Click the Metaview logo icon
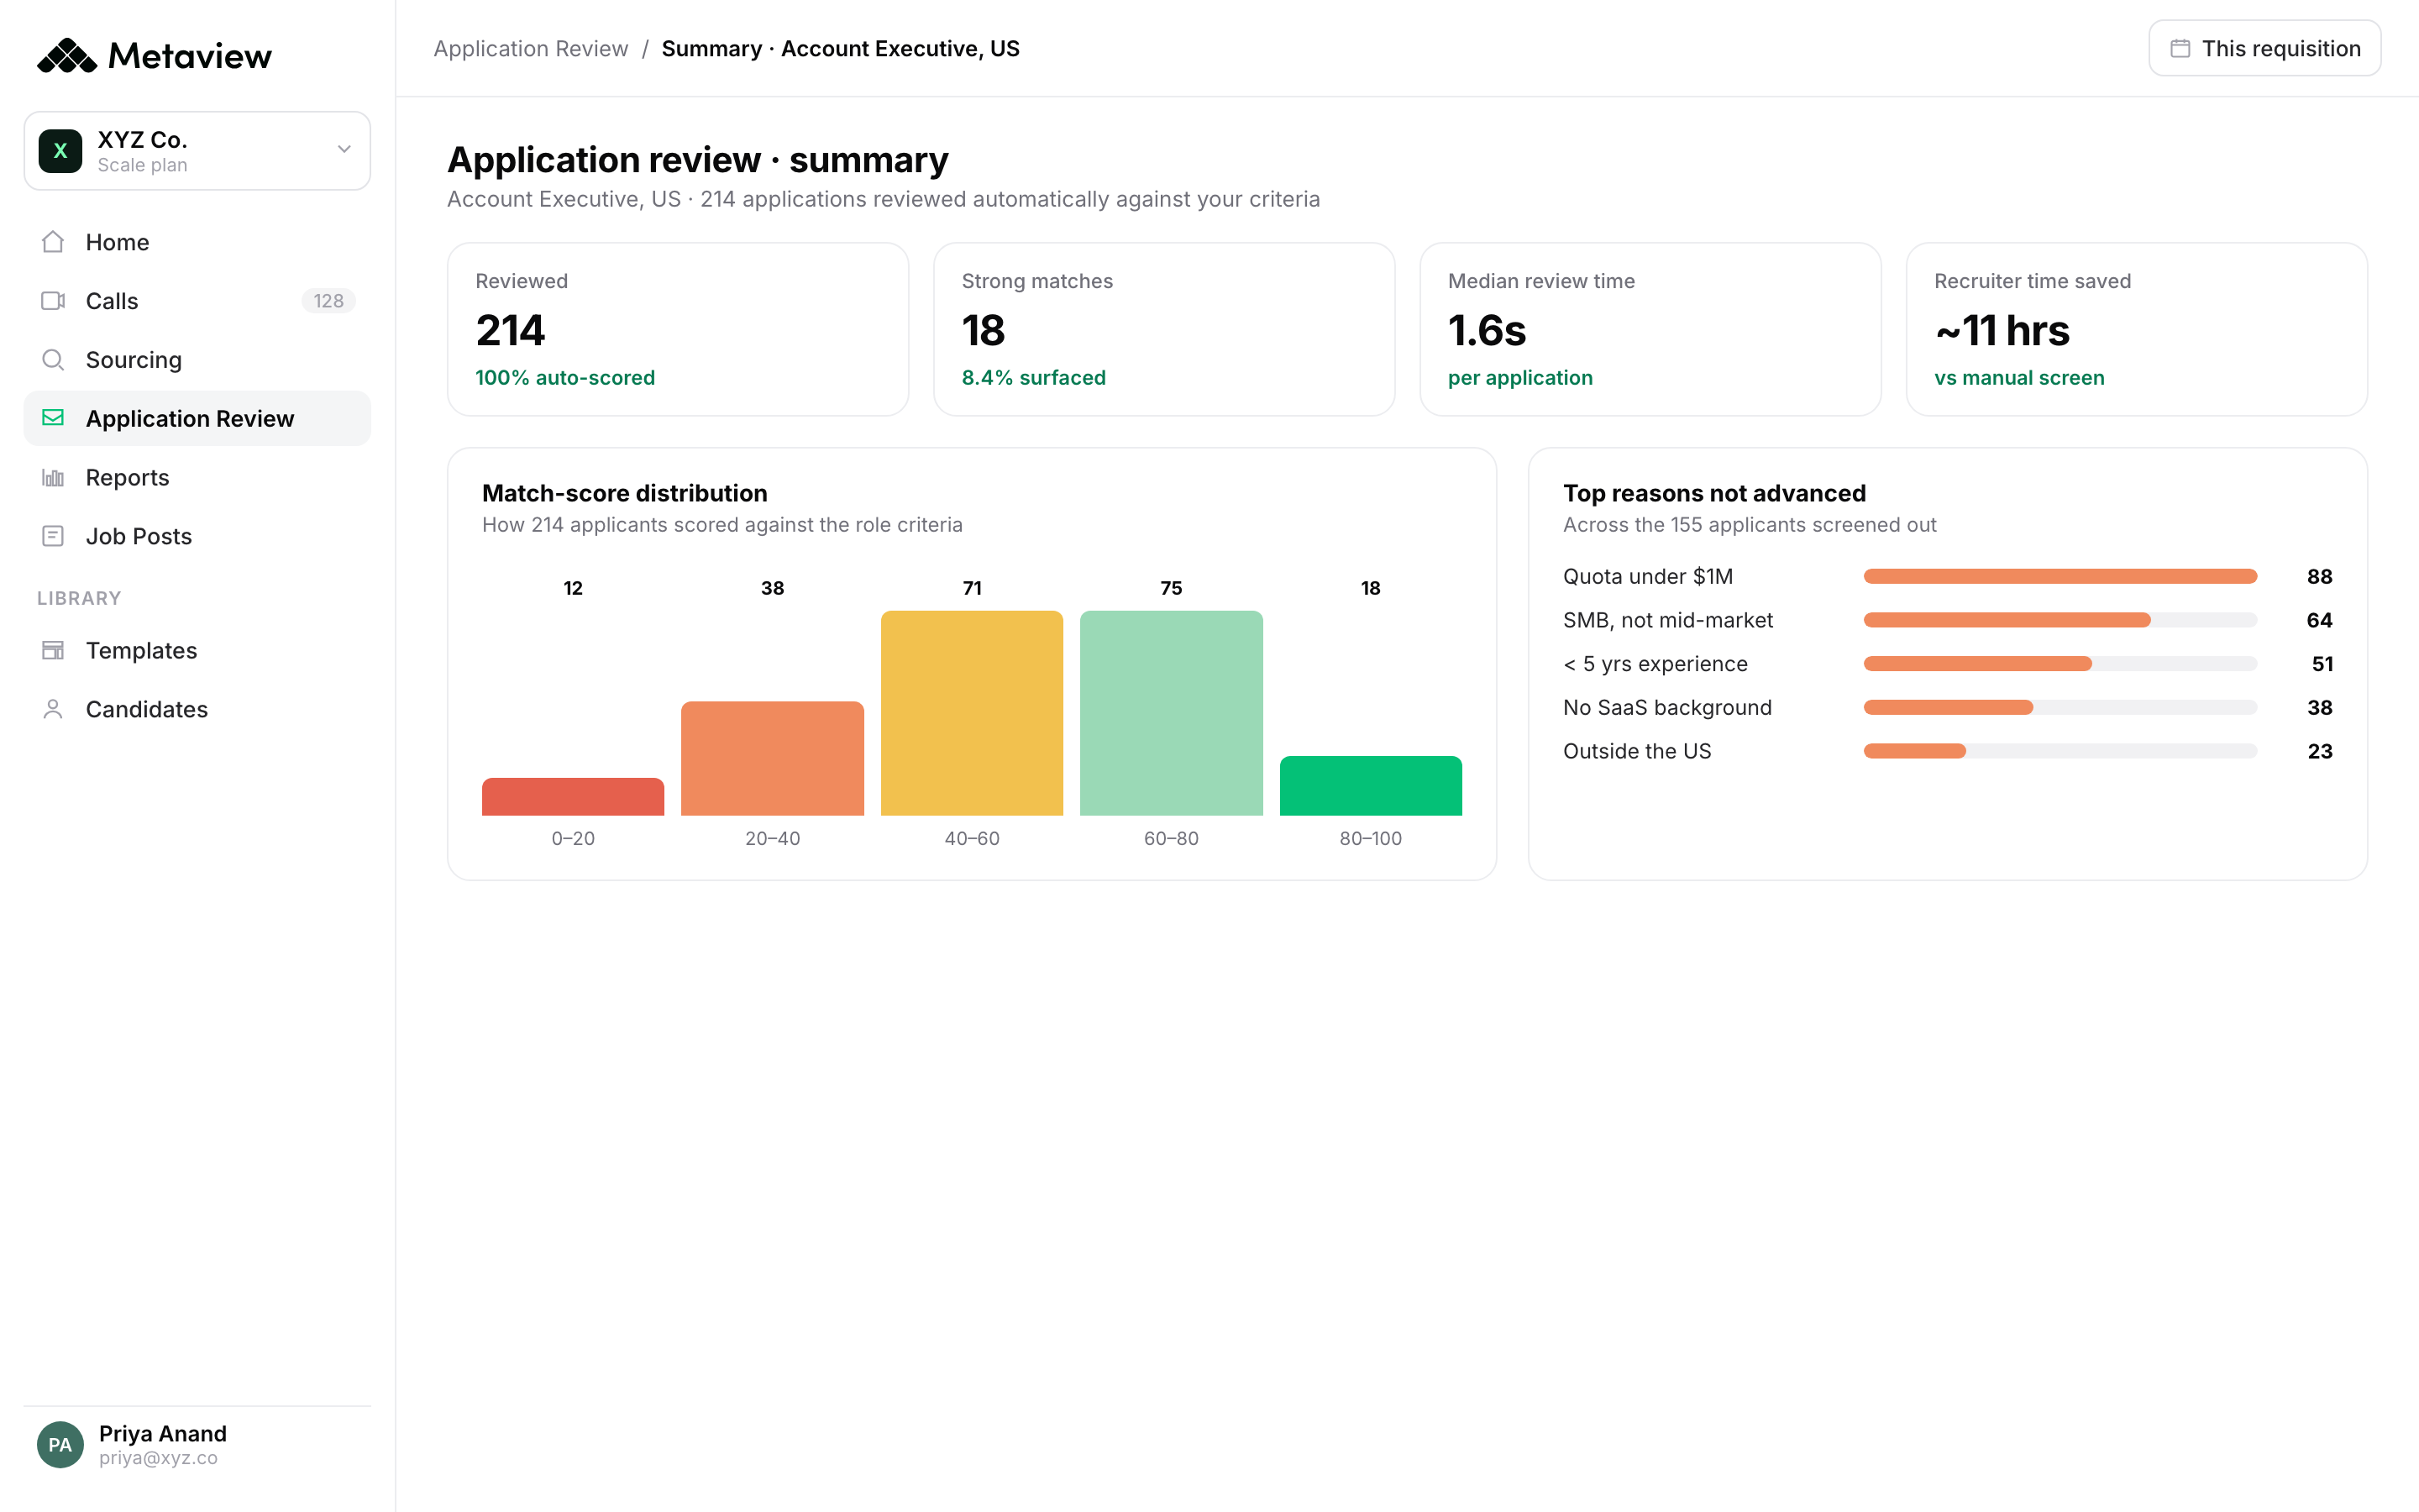The height and width of the screenshot is (1512, 2419). click(67, 56)
